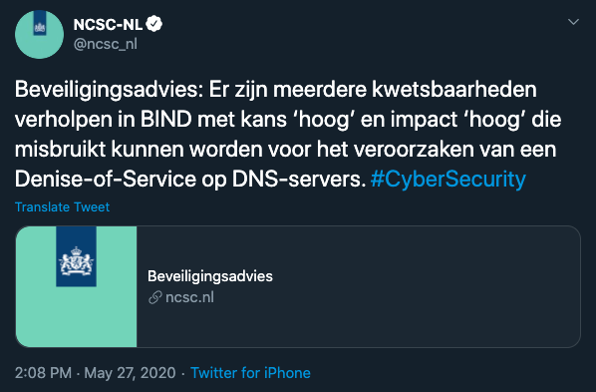
Task: Follow the #CyberSecurity hashtag
Action: tap(448, 180)
